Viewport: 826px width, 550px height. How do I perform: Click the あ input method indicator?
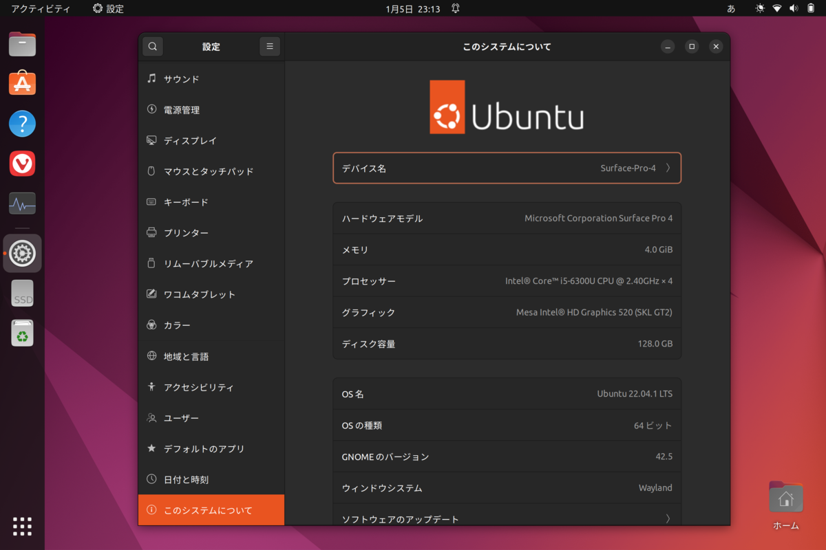(730, 8)
